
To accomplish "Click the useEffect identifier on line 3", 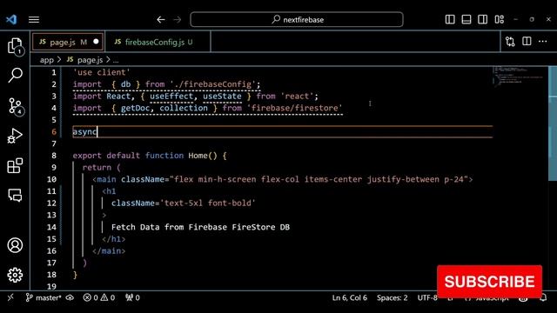I will coord(171,97).
